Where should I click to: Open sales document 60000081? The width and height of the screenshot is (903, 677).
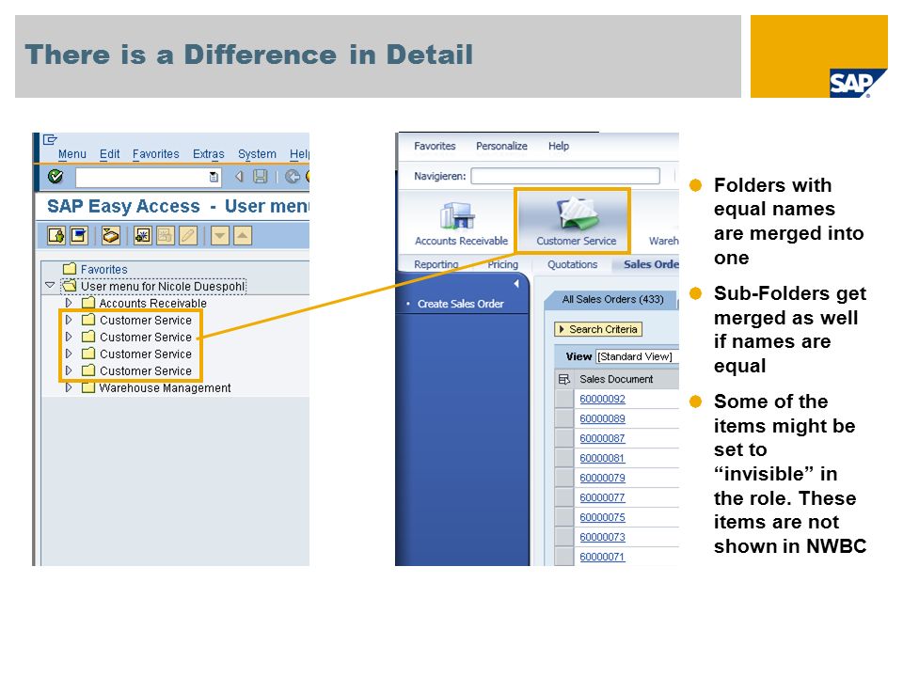[x=602, y=458]
